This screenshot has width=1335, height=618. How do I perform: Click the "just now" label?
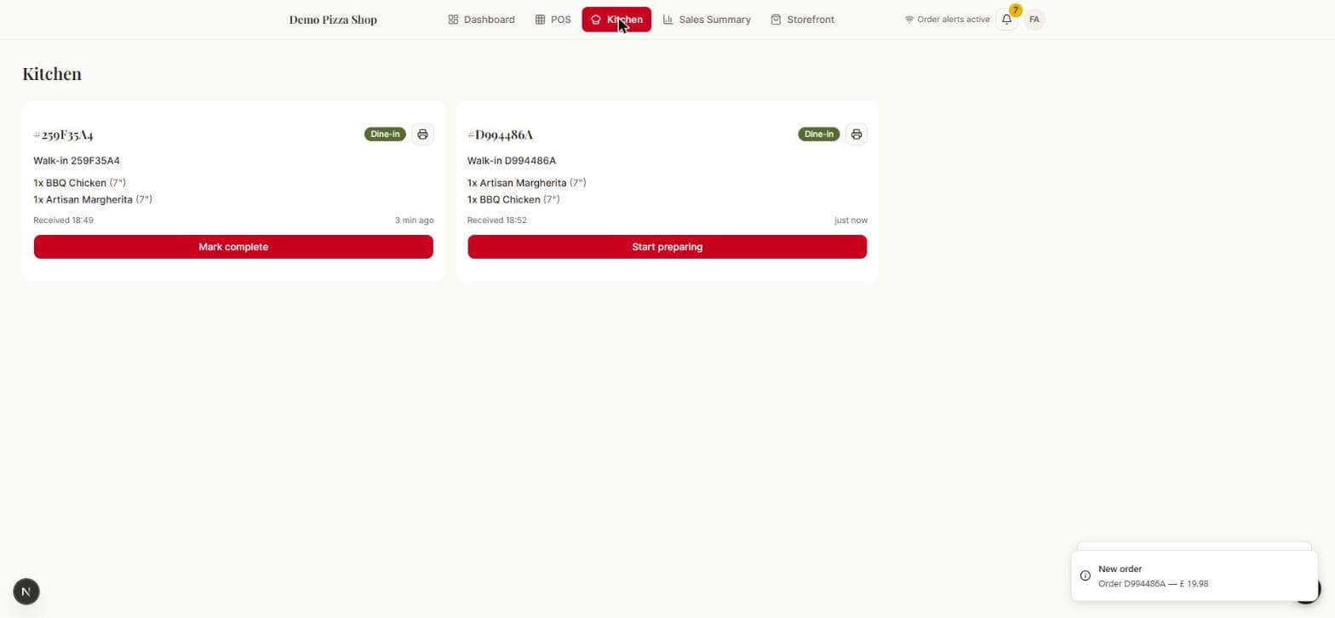coord(851,220)
